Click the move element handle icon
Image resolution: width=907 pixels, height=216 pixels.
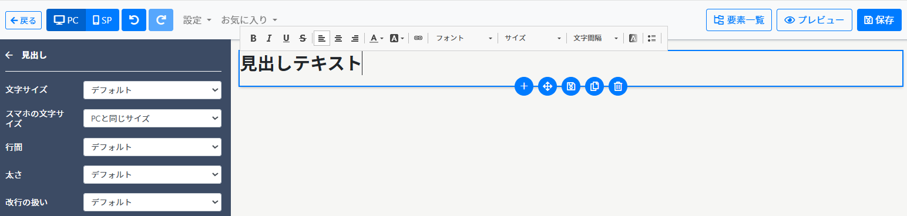(547, 87)
